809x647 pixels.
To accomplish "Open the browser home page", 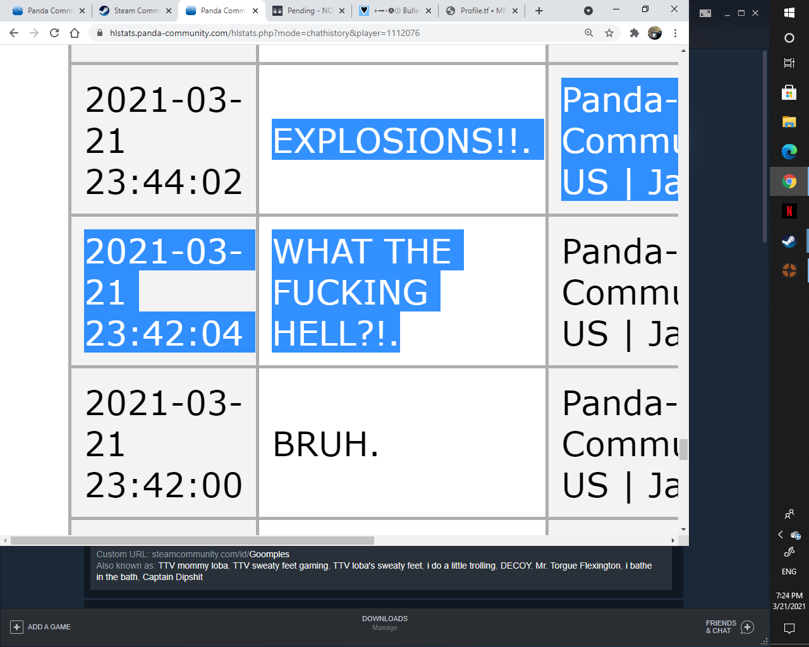I will [75, 33].
